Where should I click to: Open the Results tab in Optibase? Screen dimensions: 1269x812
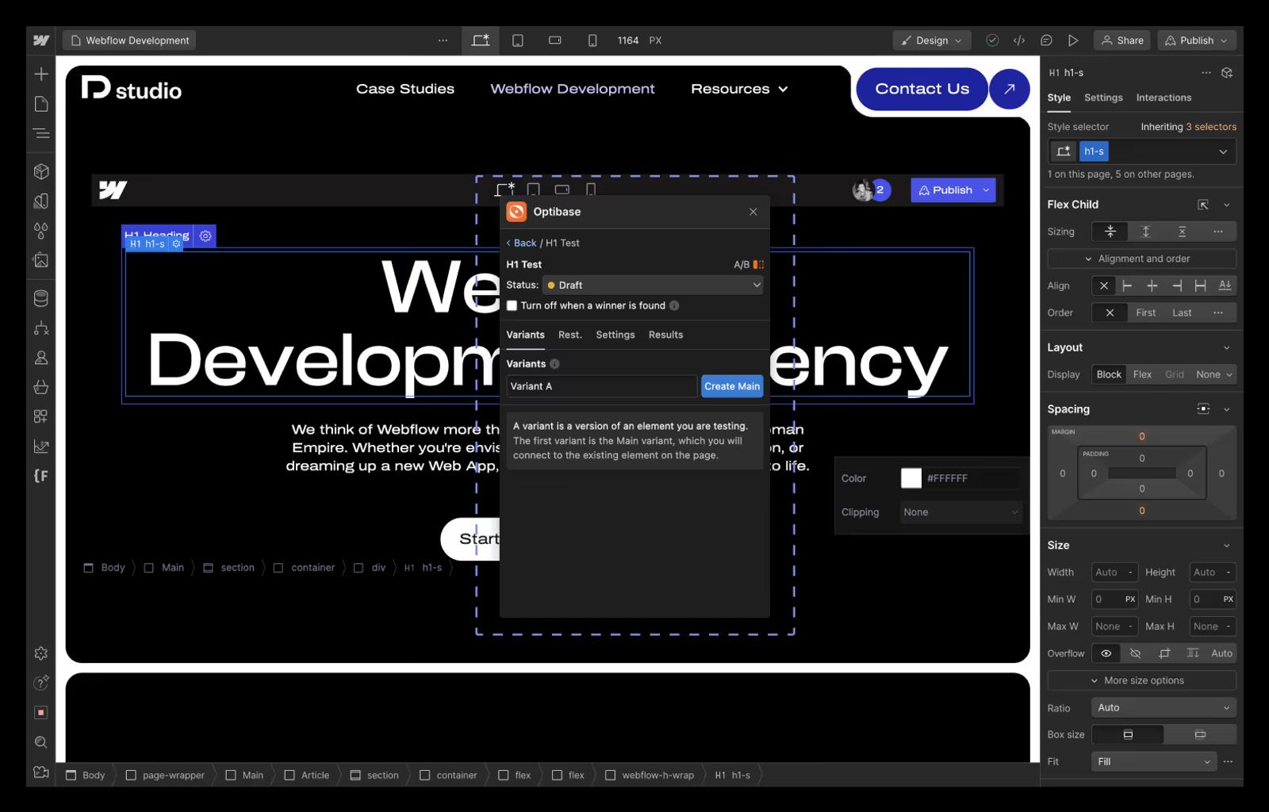coord(665,335)
